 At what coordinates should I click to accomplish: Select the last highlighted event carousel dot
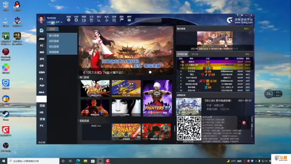[x=226, y=46]
